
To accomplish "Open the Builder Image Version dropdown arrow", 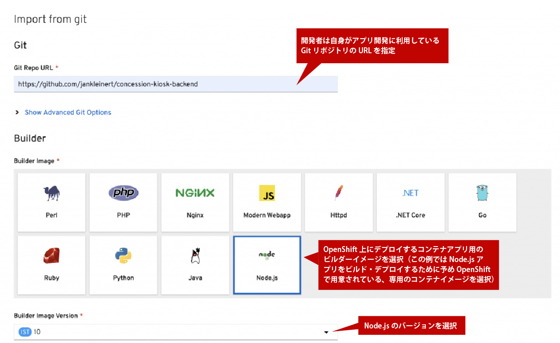I will pyautogui.click(x=326, y=332).
